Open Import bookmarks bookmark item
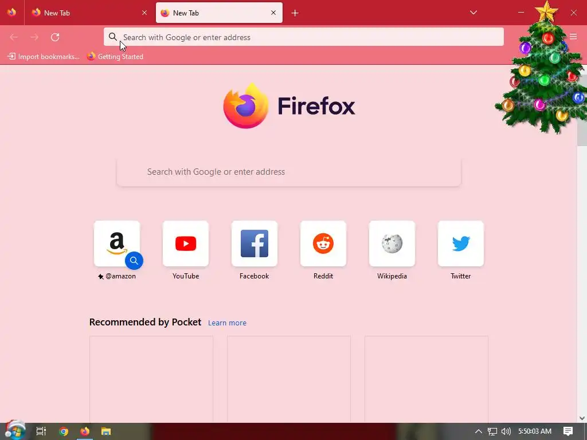 (44, 57)
